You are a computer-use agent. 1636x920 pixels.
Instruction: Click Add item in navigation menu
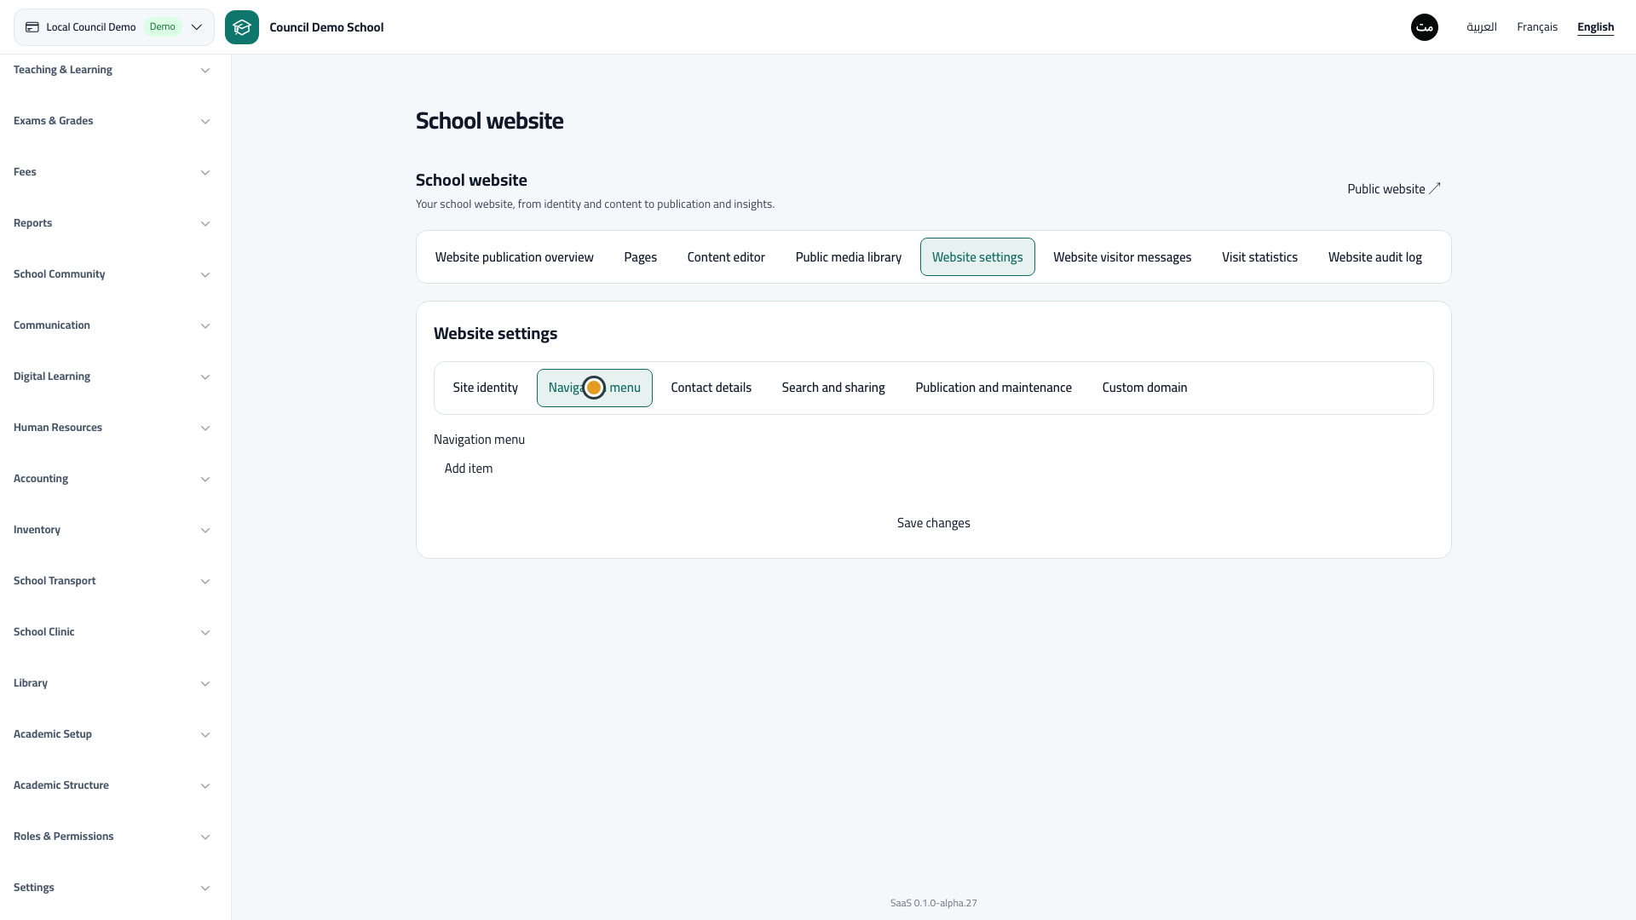[469, 469]
